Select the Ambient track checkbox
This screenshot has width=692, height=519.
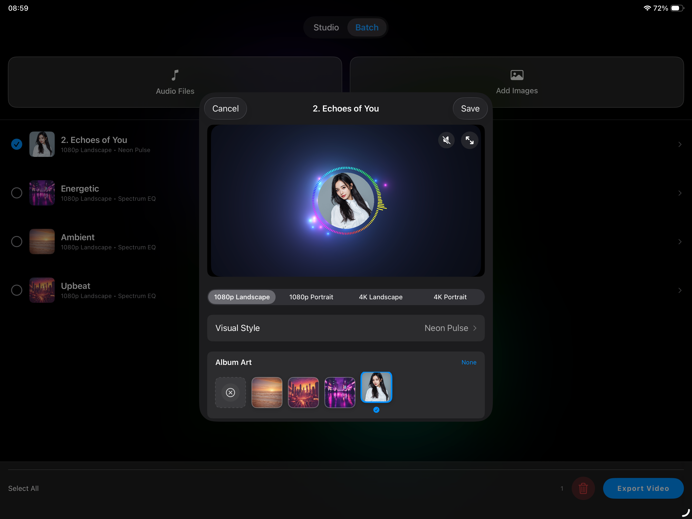click(16, 242)
